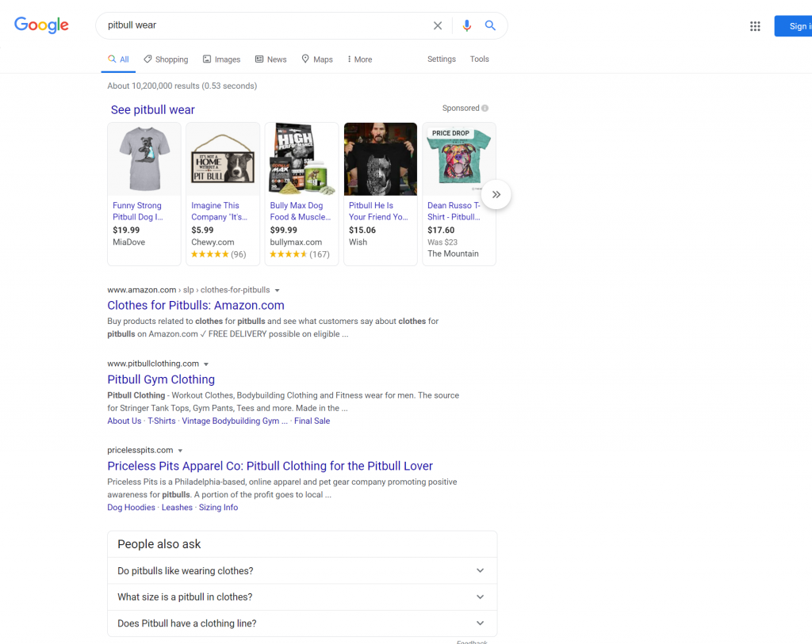Open Imagine This Company product title
Screen dimensions: 812x644
pos(219,211)
